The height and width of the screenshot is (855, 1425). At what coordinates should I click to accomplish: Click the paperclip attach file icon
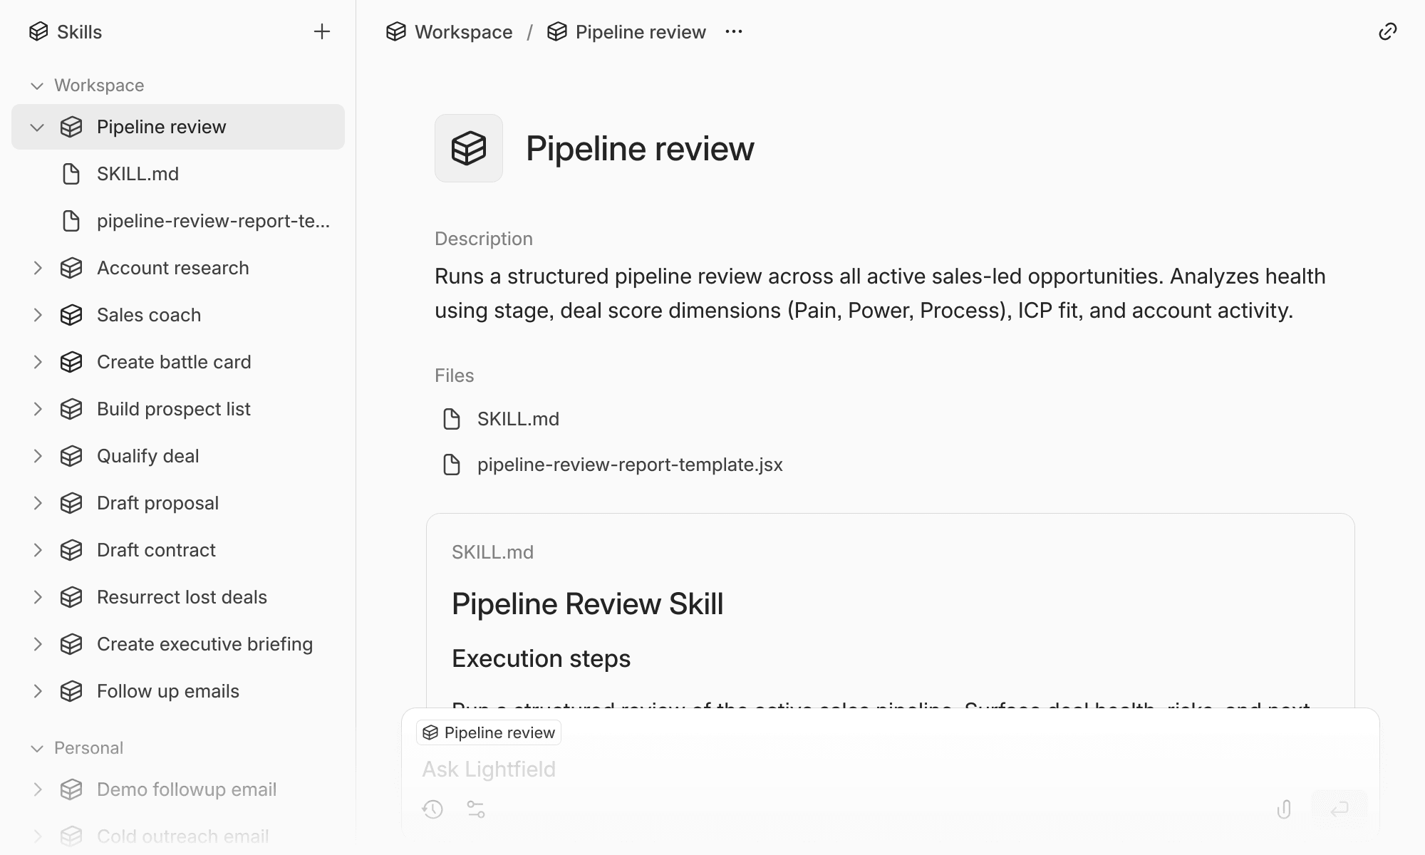click(1284, 809)
